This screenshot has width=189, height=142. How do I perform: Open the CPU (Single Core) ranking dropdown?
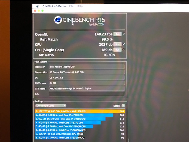(51, 106)
